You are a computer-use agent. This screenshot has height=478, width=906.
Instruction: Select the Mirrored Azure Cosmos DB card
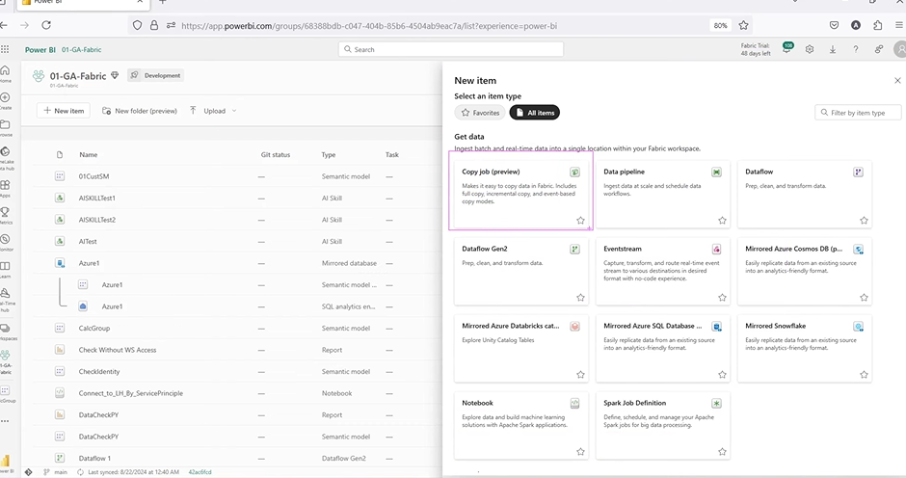pos(804,271)
